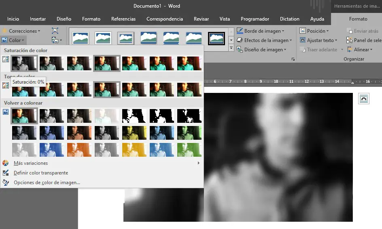Apply the washout recolor option
This screenshot has width=382, height=229.
pos(107,116)
